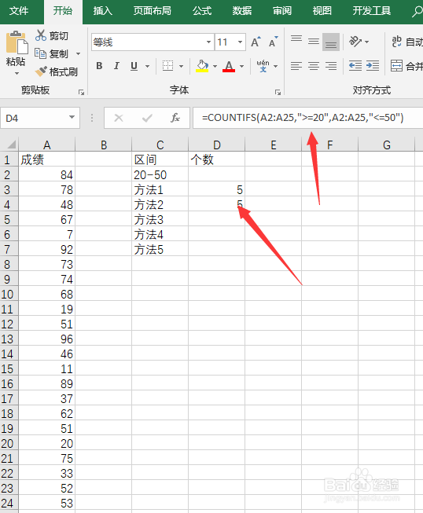Open the search magnifier in ribbon
The height and width of the screenshot is (513, 423).
point(417,12)
